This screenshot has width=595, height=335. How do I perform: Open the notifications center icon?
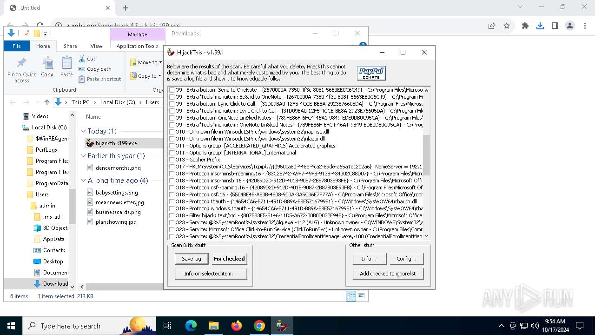coord(580,326)
